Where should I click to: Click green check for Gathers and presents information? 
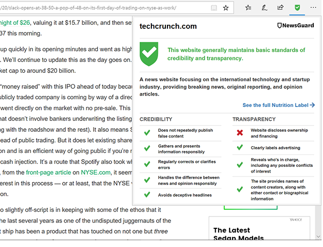(147, 148)
